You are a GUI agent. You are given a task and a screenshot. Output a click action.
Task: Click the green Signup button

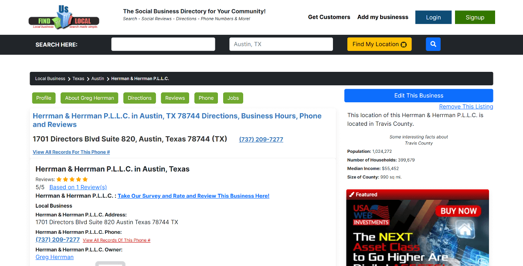tap(475, 17)
